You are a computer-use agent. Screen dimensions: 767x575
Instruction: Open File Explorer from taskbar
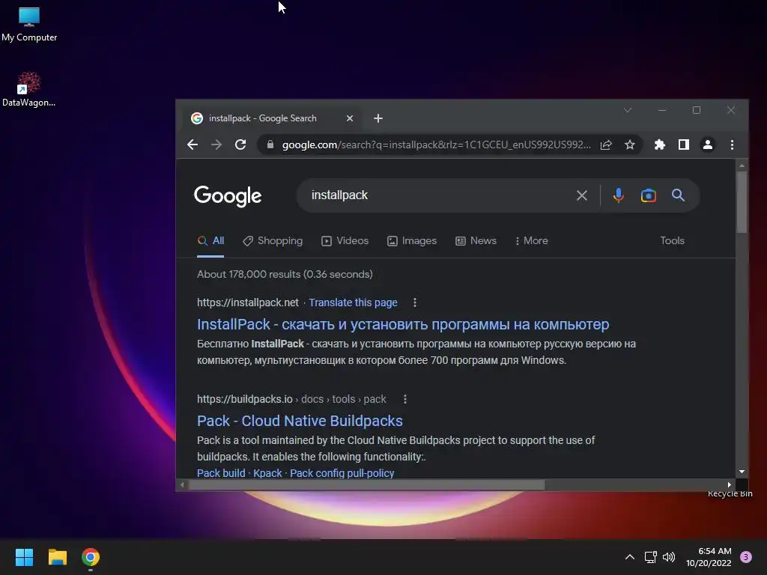point(57,557)
